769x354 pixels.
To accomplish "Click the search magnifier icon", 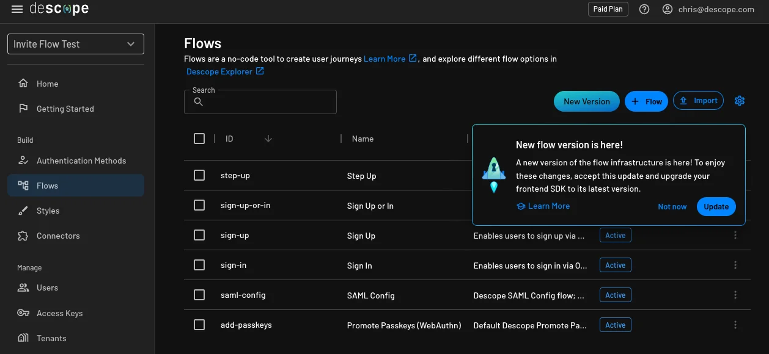I will (198, 102).
